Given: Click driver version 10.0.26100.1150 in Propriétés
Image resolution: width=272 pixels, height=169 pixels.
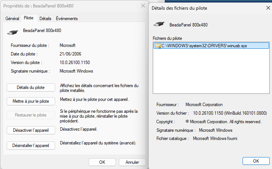Looking at the screenshot, I should (x=75, y=63).
